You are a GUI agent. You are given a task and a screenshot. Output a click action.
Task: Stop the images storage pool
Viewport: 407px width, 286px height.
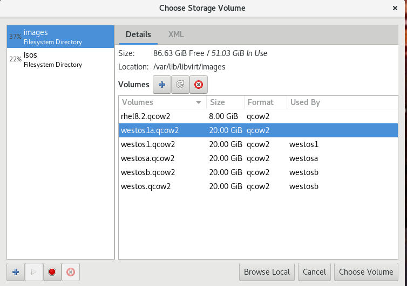pos(52,272)
